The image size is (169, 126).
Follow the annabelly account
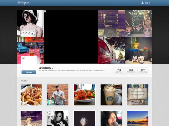point(29,72)
